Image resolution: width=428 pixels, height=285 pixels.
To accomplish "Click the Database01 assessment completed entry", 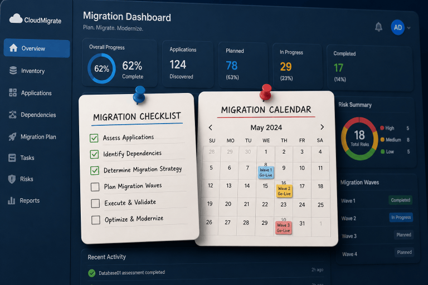I will 132,272.
